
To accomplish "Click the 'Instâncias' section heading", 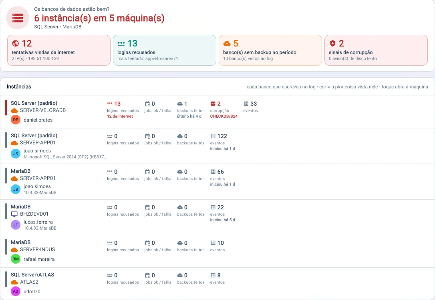I will tap(19, 87).
